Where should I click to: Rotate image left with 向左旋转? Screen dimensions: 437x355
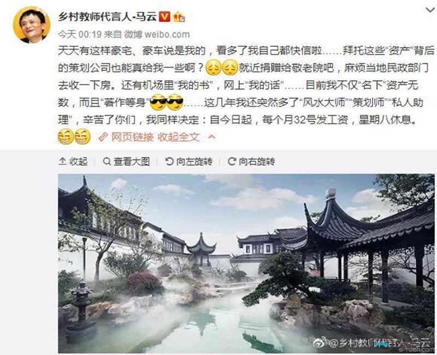[188, 161]
